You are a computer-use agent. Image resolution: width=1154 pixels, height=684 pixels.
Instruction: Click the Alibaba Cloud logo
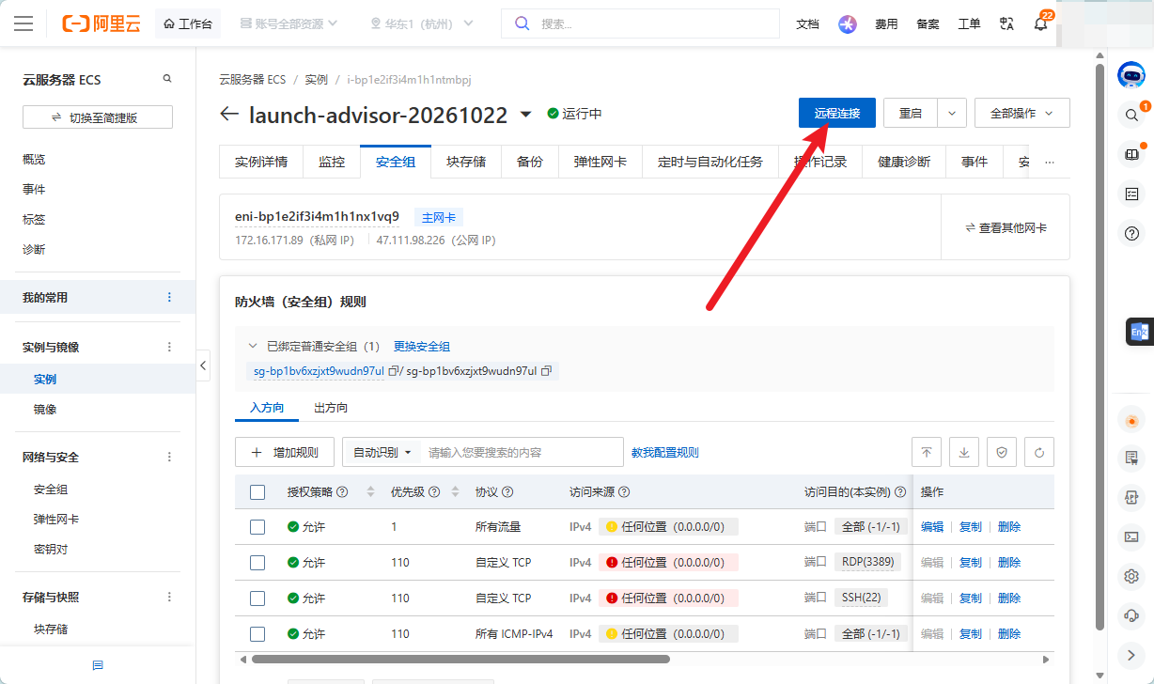[101, 23]
